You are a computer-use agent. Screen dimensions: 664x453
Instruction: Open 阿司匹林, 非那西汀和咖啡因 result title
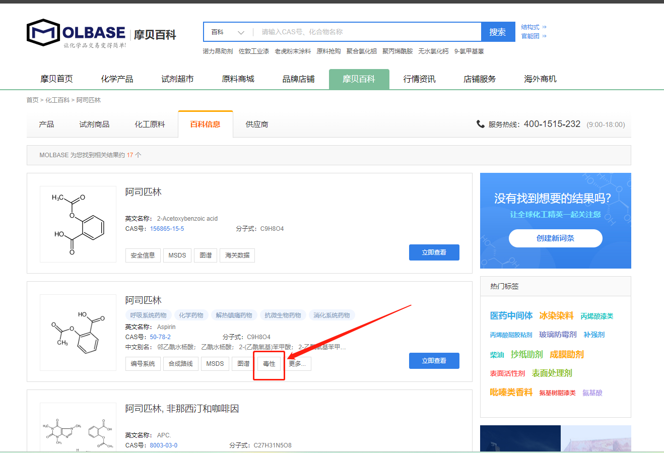(x=182, y=409)
